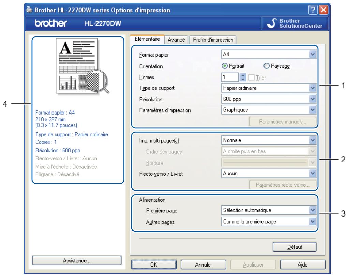
Task: Close the print options dialog
Action: [323, 10]
